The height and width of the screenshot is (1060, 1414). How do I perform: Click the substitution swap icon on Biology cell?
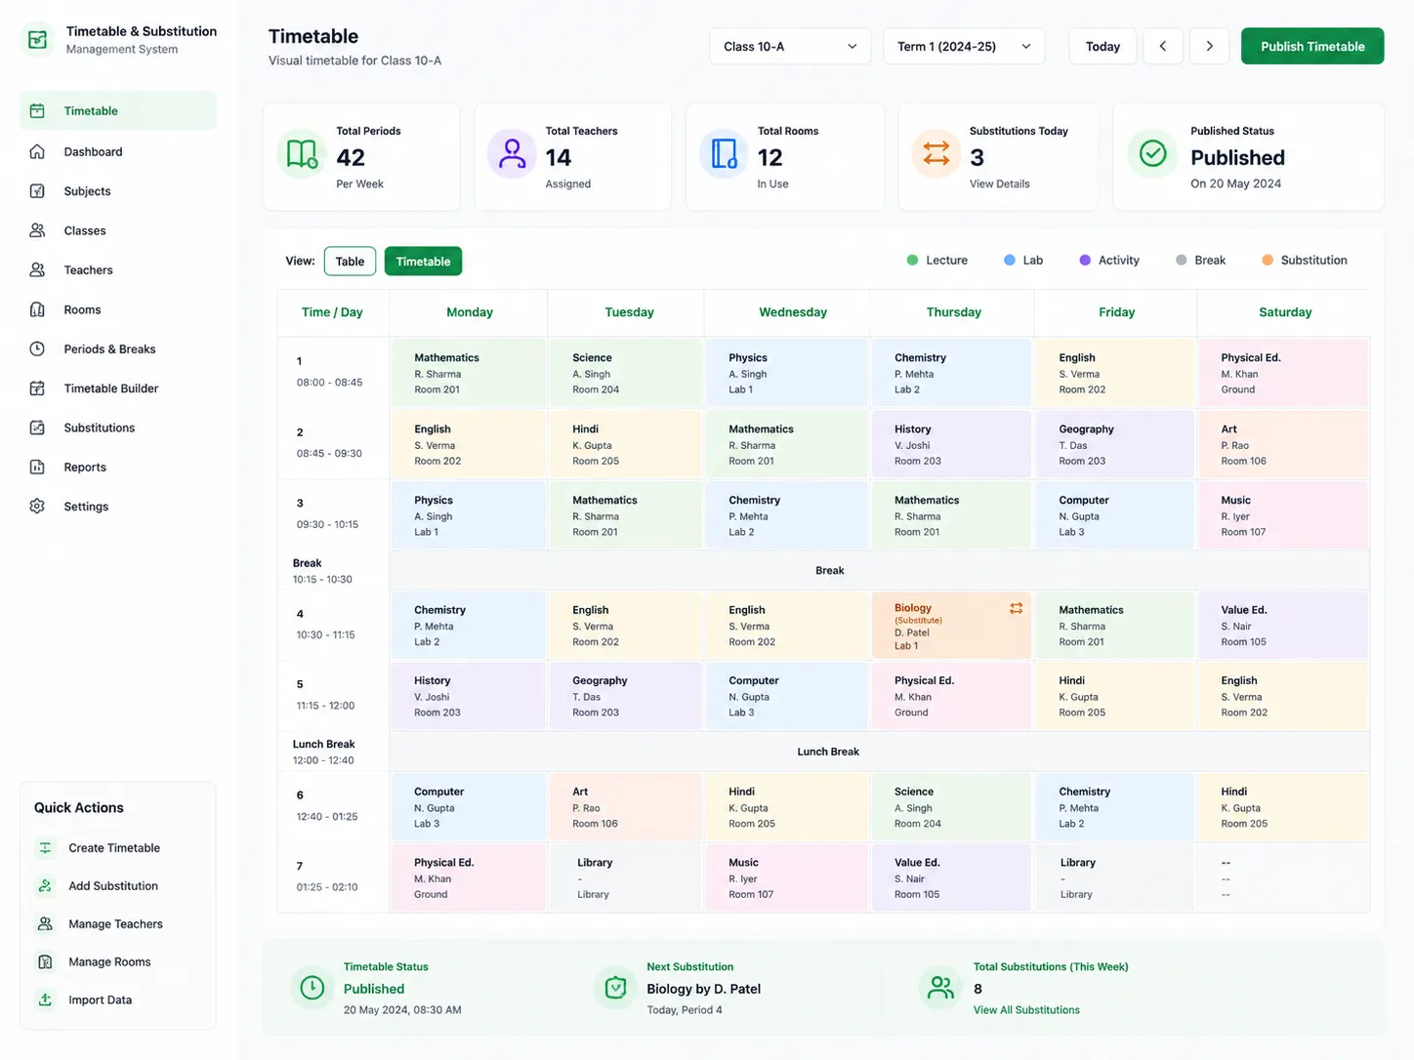1016,608
